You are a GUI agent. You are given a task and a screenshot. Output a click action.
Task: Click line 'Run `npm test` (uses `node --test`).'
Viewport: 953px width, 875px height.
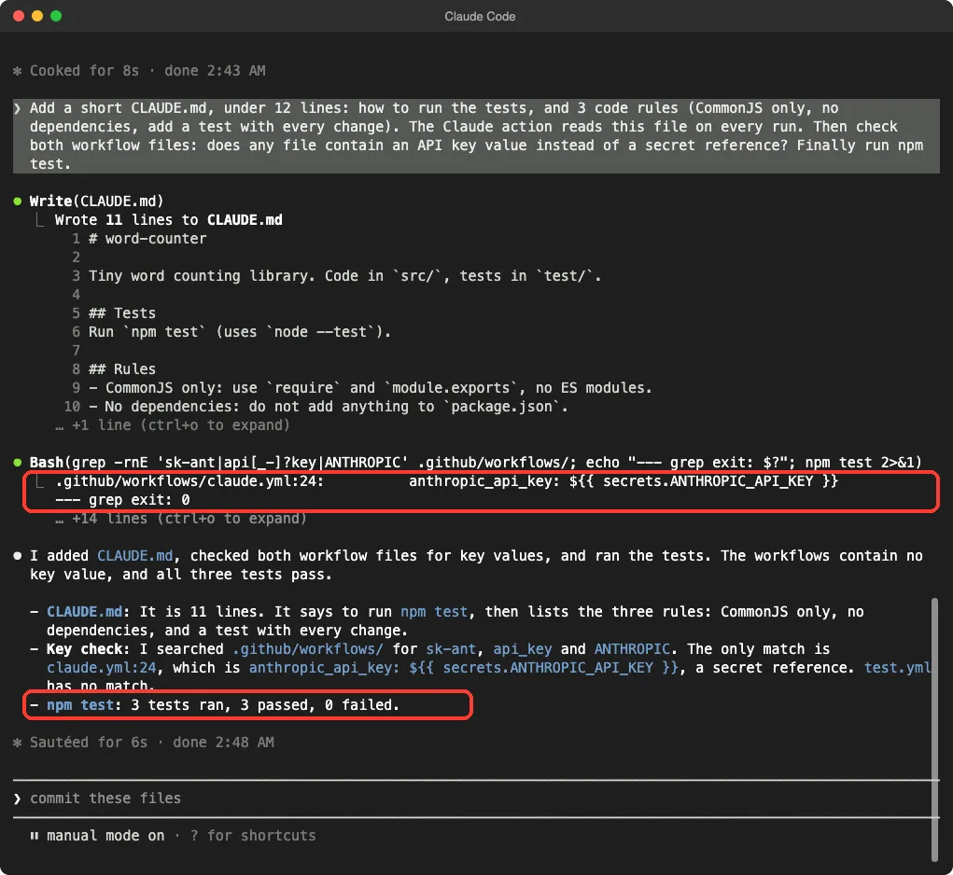pyautogui.click(x=240, y=332)
